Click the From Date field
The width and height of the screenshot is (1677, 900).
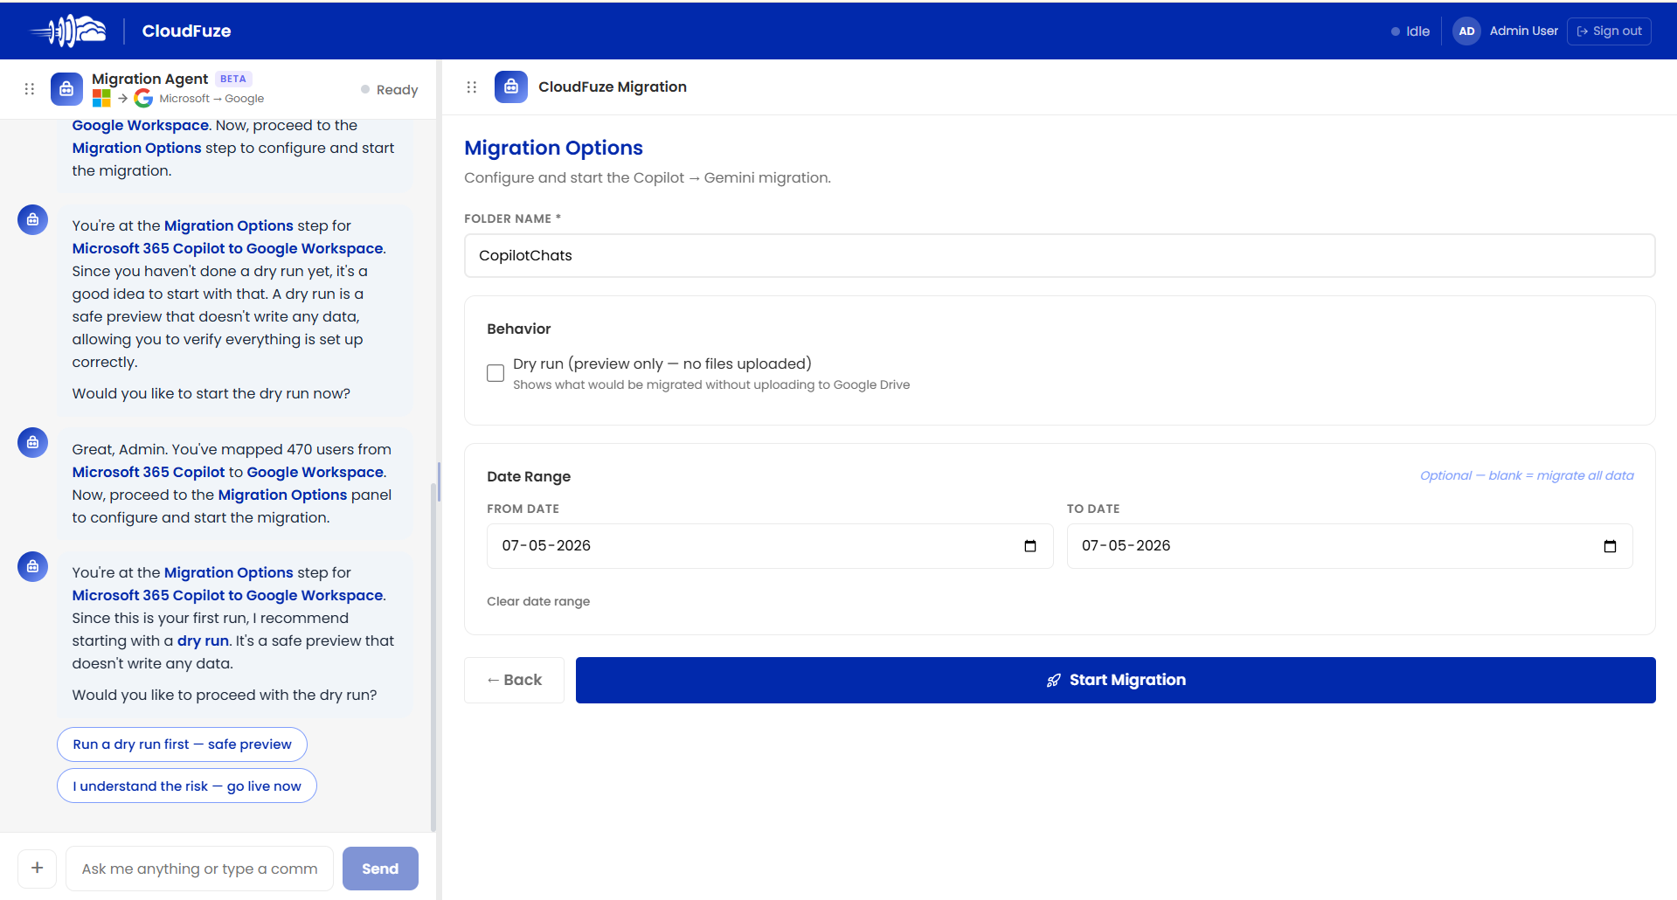[770, 546]
